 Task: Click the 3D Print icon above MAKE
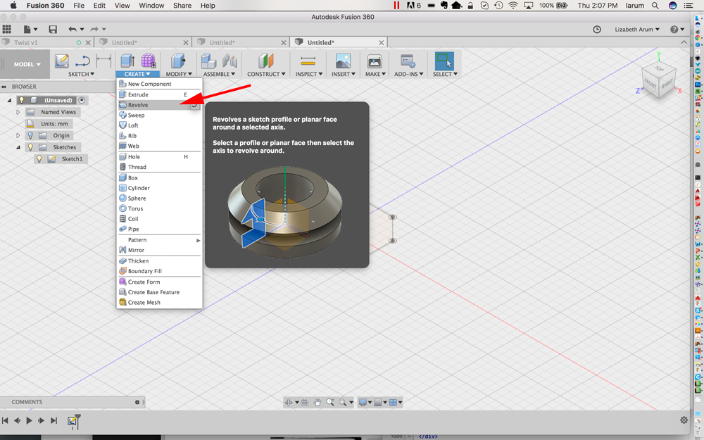374,61
